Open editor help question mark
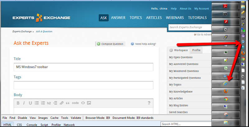Screen dimensions: 249x127 coord(149,103)
